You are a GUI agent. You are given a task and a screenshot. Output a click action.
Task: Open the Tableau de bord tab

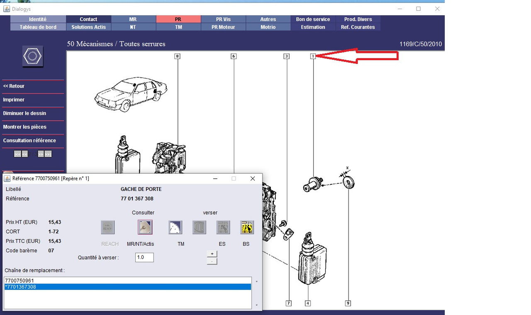(38, 27)
